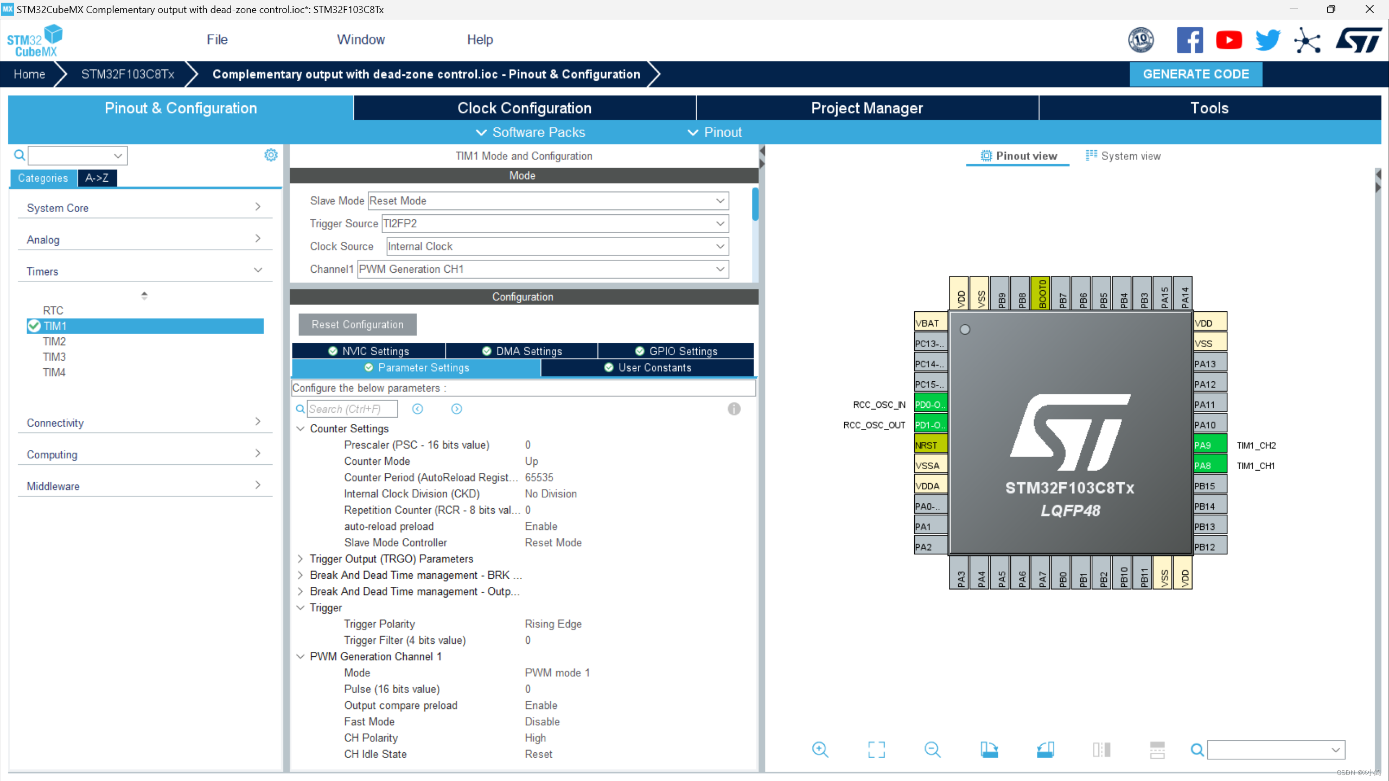Go to next parameter search result
The width and height of the screenshot is (1389, 781).
(457, 409)
